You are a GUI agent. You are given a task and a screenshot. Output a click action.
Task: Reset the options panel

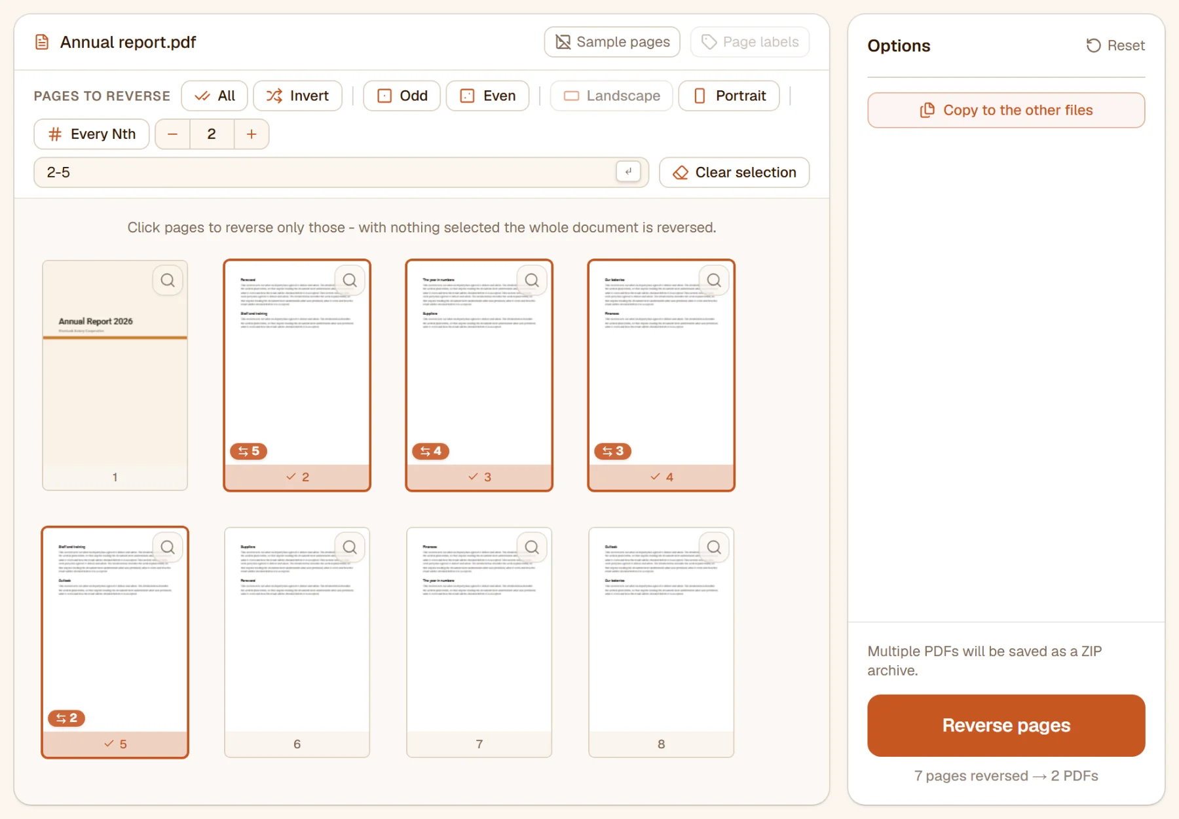click(1115, 46)
